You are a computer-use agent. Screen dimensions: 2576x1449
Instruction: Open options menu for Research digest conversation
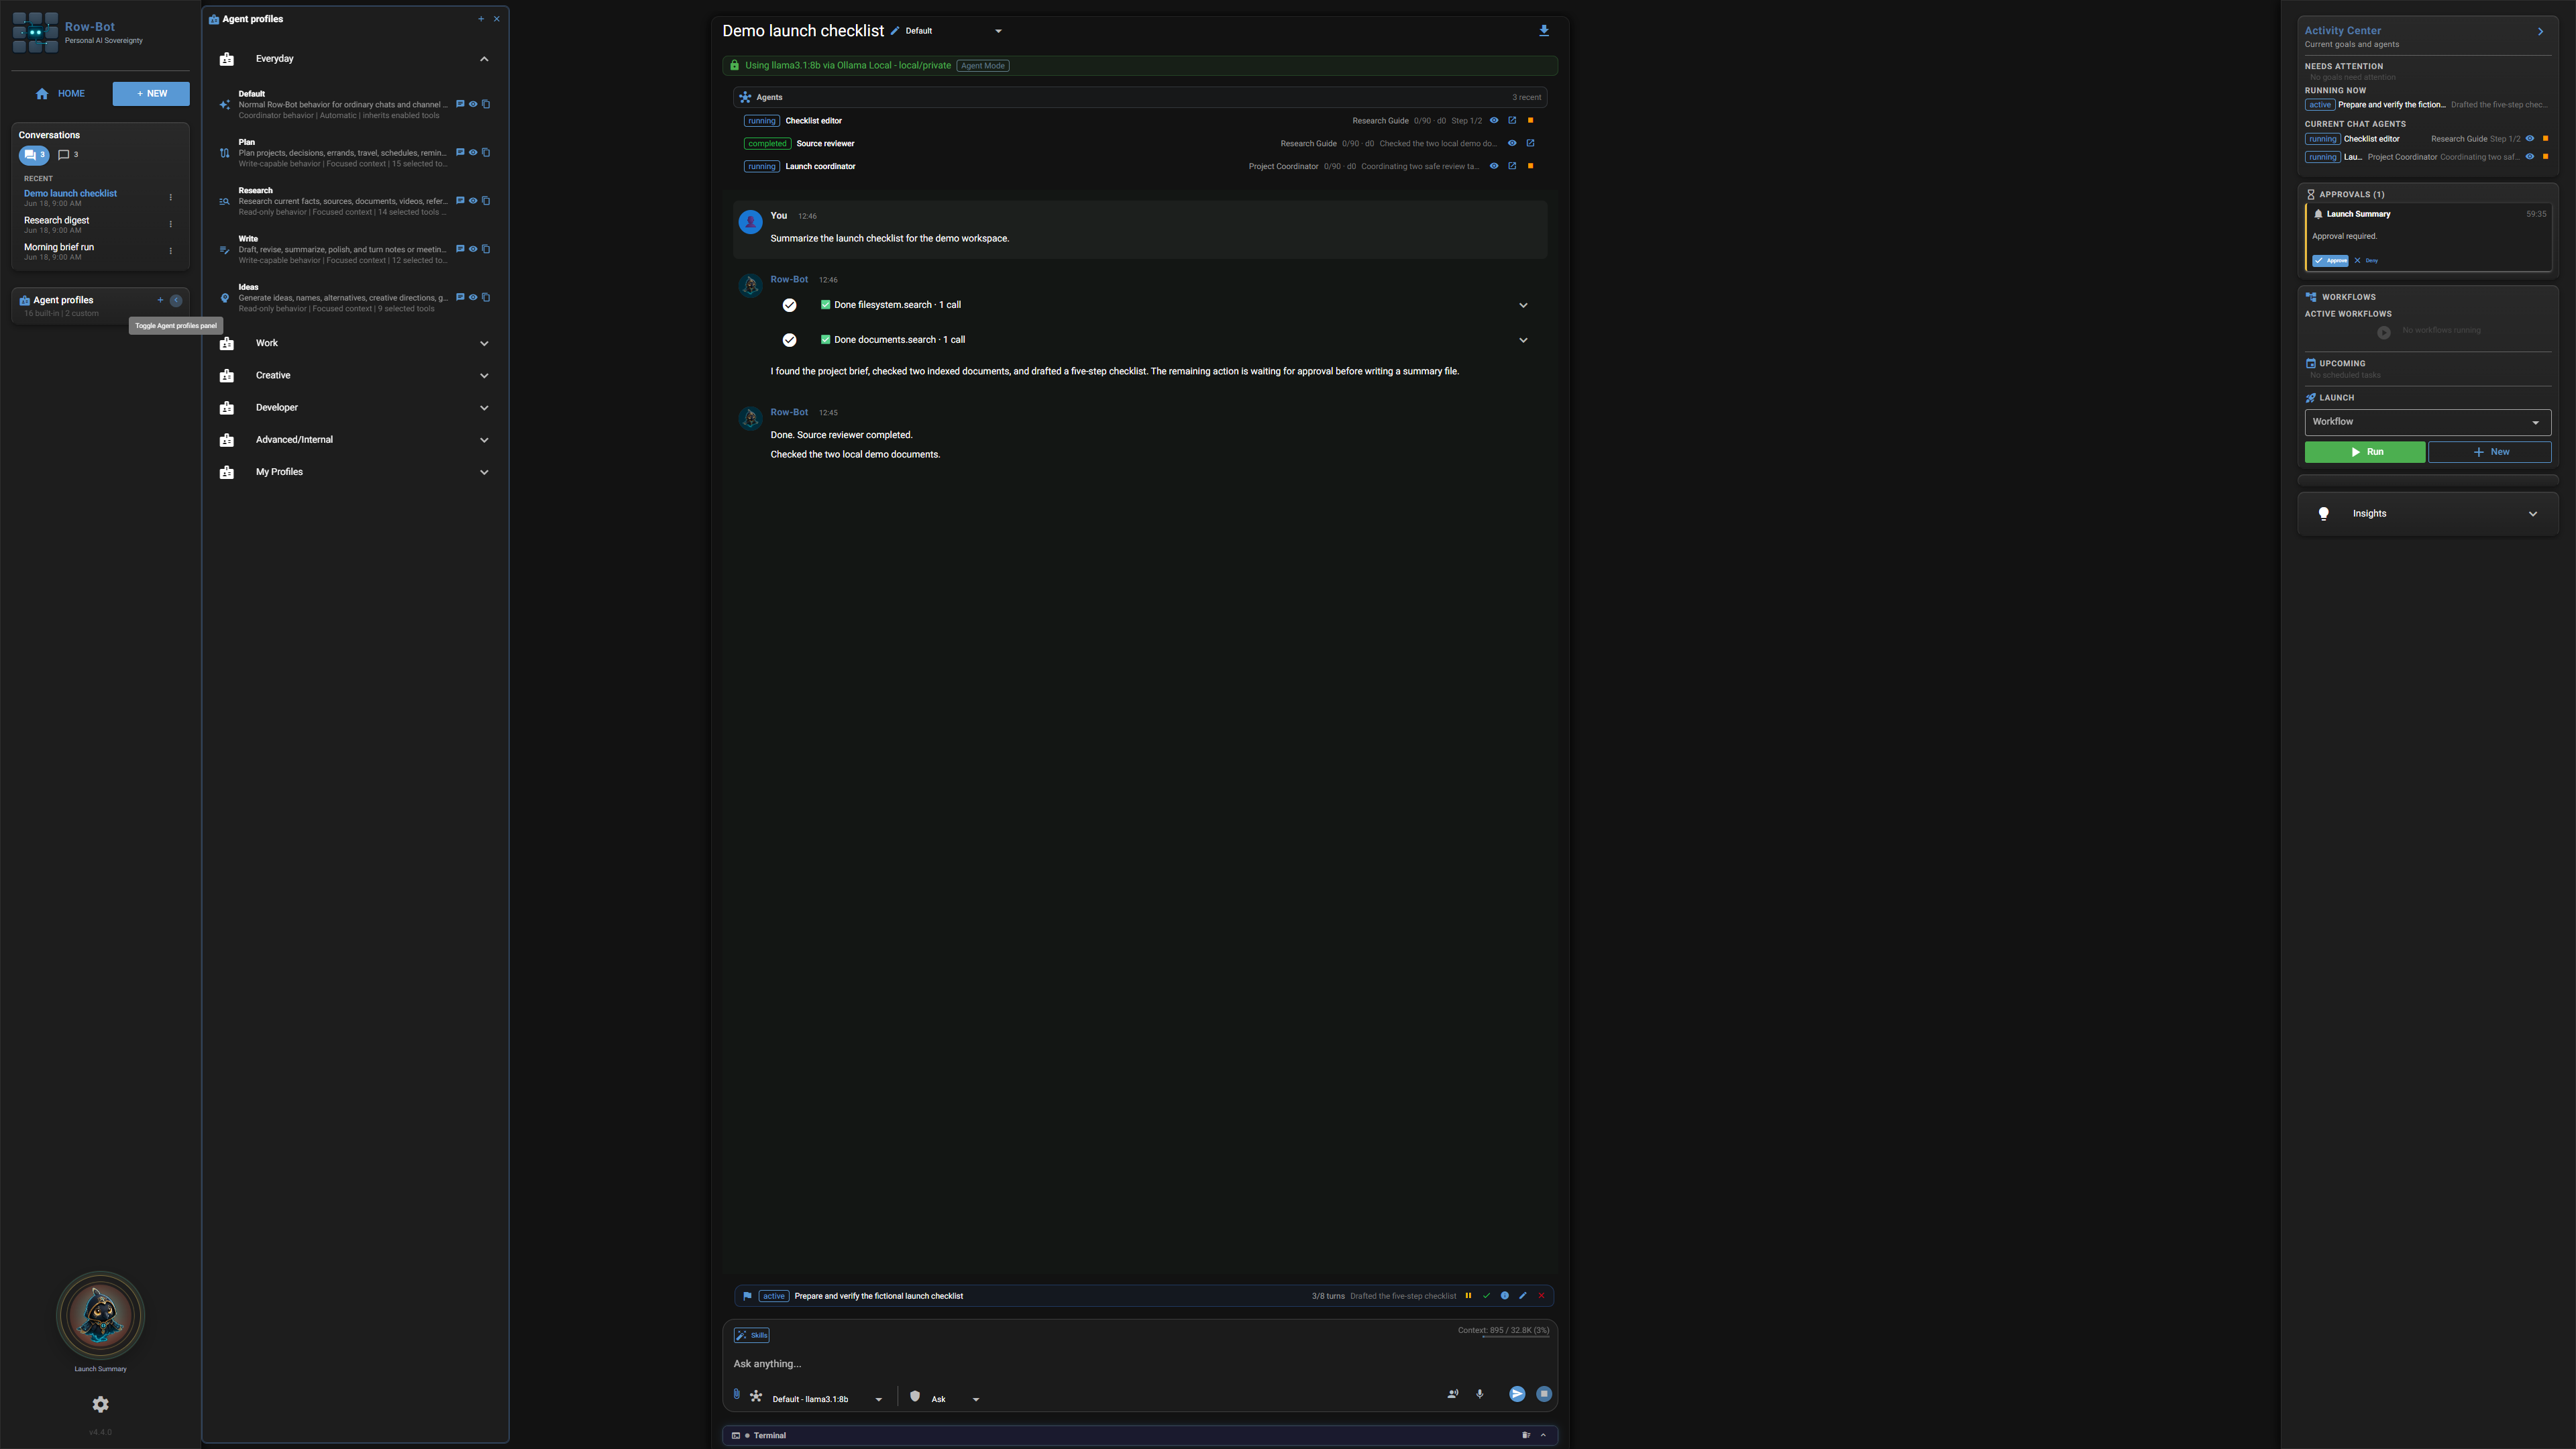tap(171, 224)
